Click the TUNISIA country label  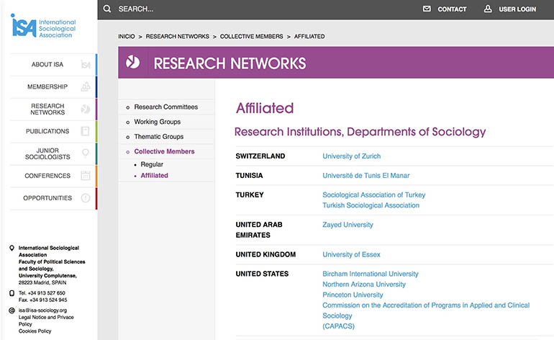click(249, 176)
